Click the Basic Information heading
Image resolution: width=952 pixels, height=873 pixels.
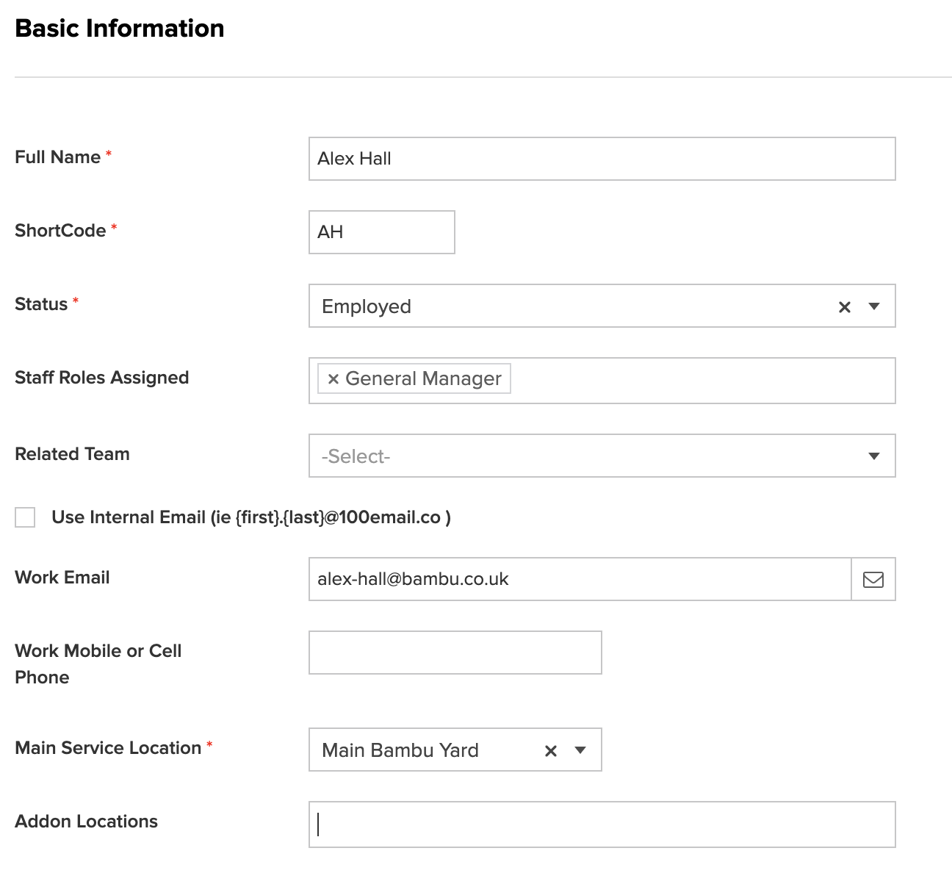pos(120,28)
